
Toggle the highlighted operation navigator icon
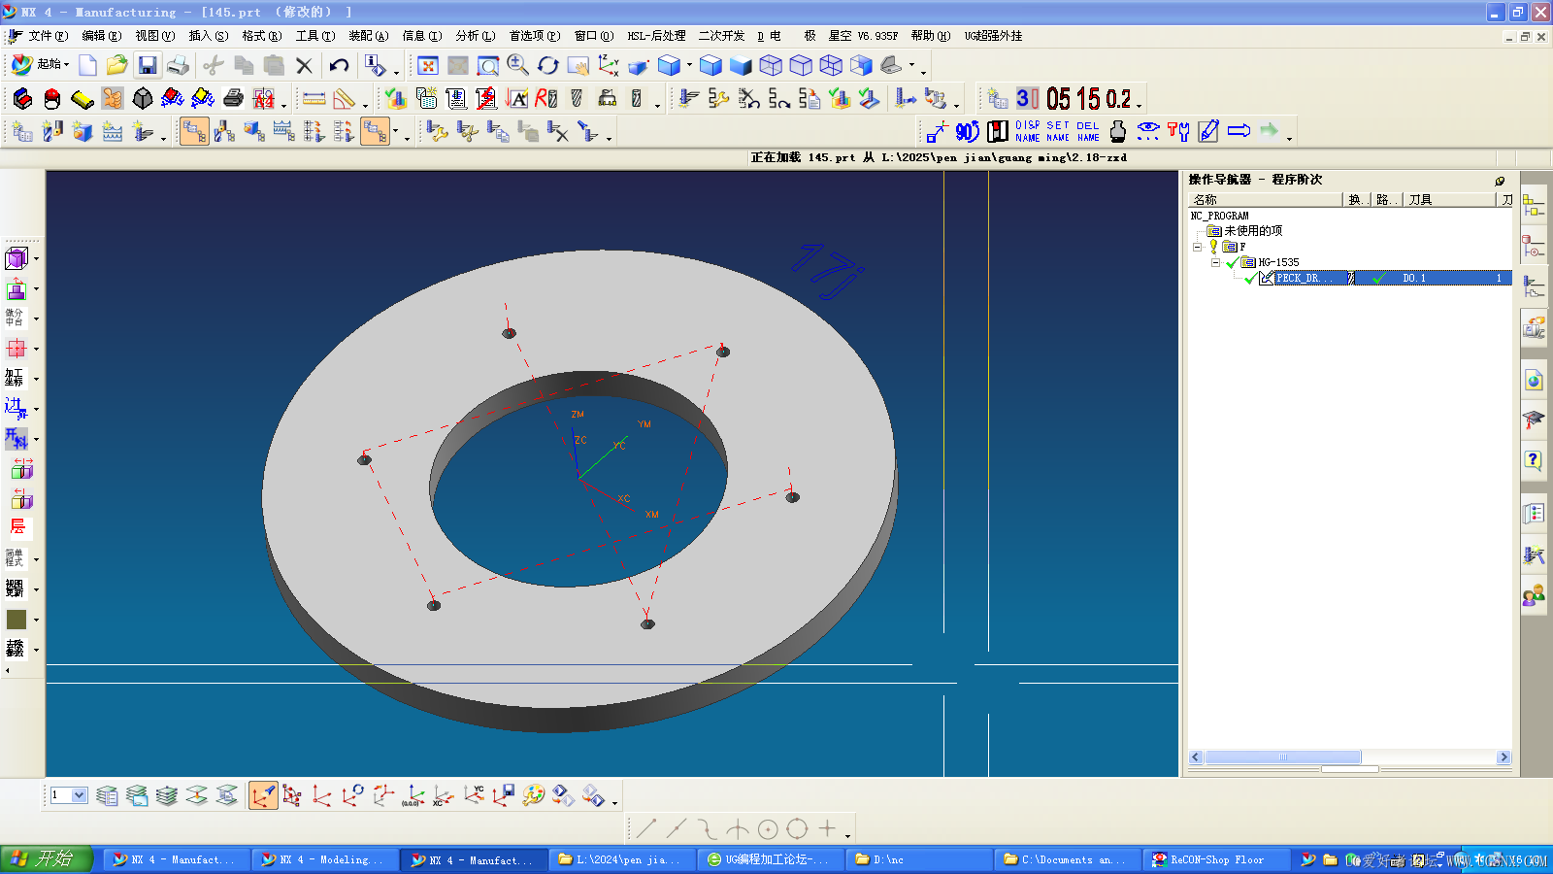pyautogui.click(x=375, y=131)
